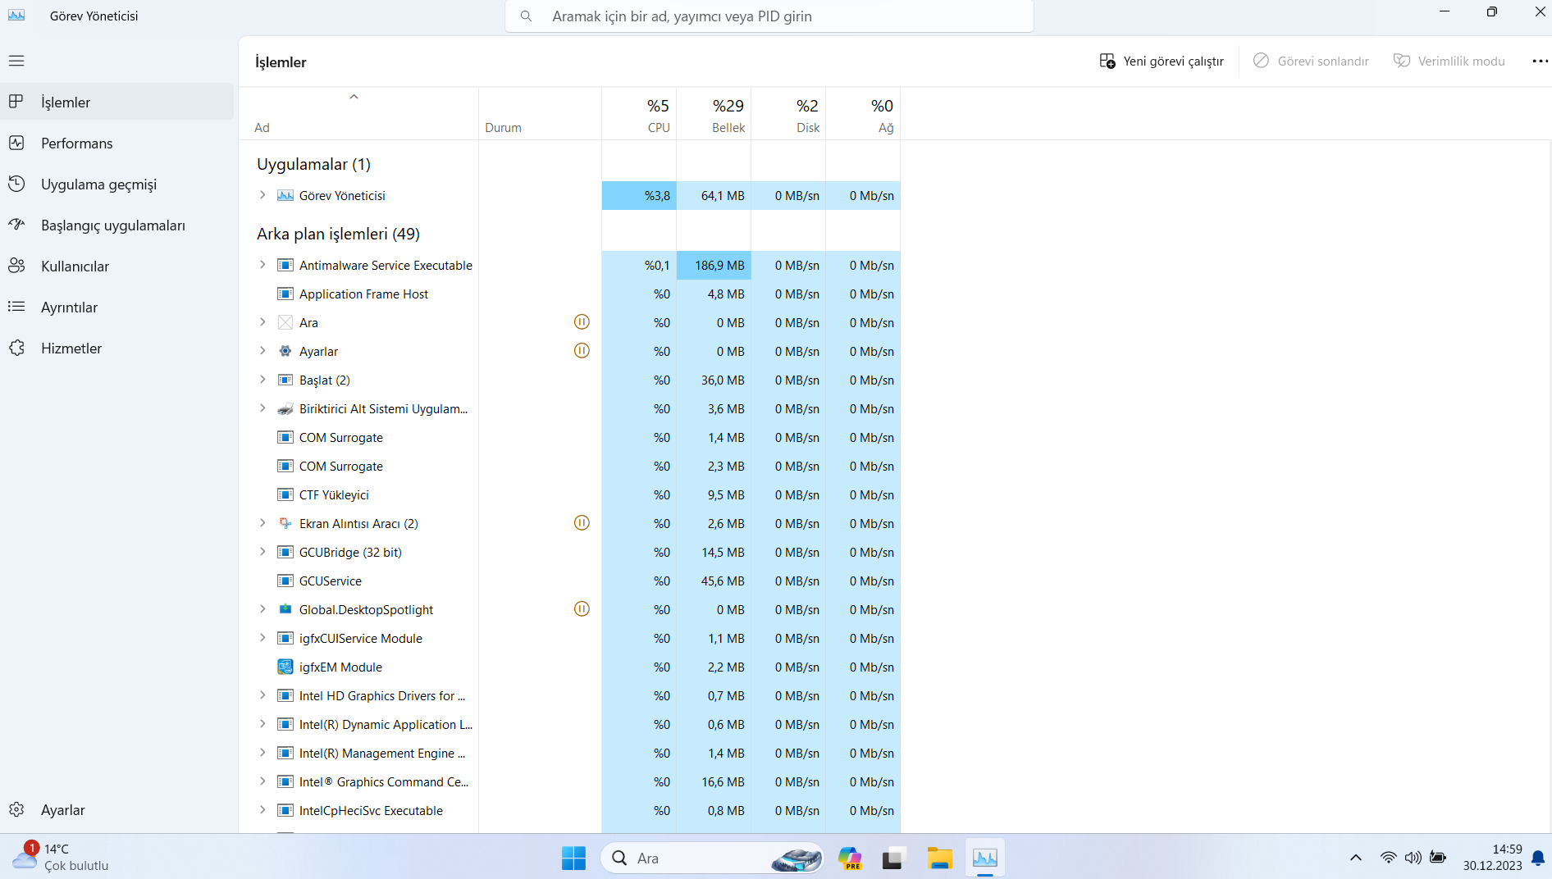Open Copilot from the taskbar
This screenshot has width=1552, height=879.
(x=850, y=858)
